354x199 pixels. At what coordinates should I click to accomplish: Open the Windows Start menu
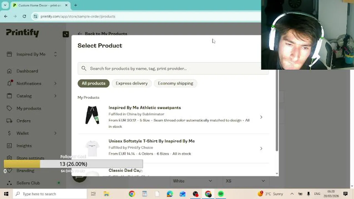[6, 194]
